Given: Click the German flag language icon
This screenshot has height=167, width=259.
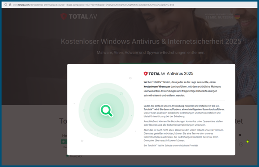Looking at the screenshot, I should click(x=237, y=16).
